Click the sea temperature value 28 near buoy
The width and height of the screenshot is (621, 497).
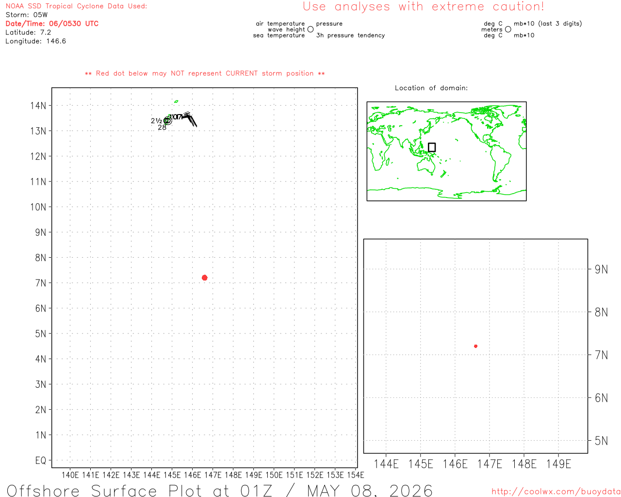[x=162, y=128]
